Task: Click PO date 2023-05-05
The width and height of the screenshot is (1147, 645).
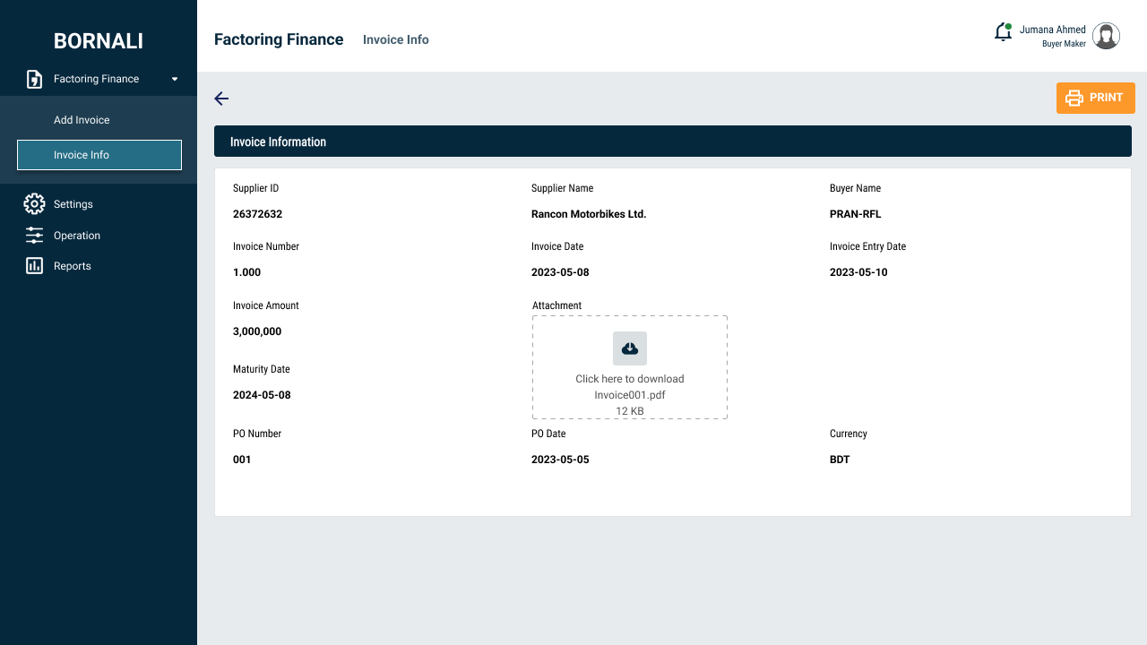Action: coord(560,460)
